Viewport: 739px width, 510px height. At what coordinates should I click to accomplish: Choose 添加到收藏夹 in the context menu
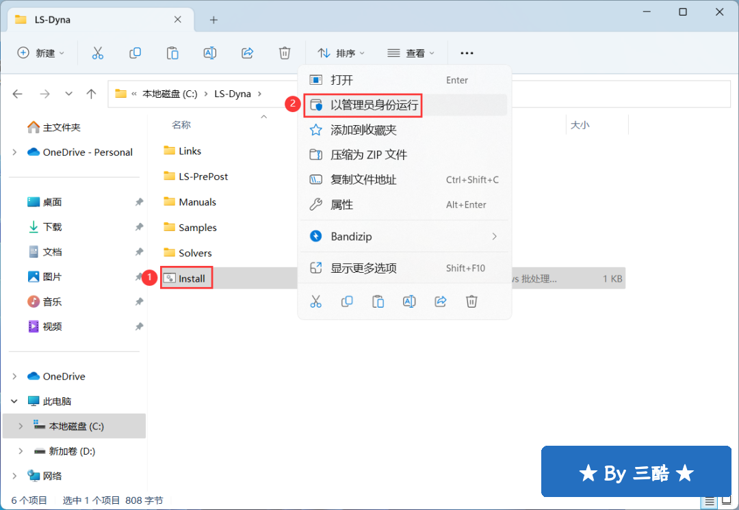(x=404, y=130)
